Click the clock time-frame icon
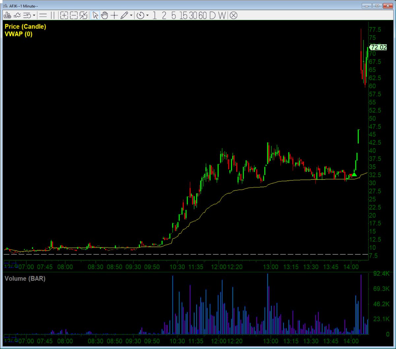396x349 pixels. [141, 15]
